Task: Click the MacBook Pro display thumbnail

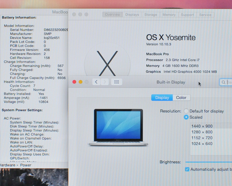Action: click(x=118, y=127)
